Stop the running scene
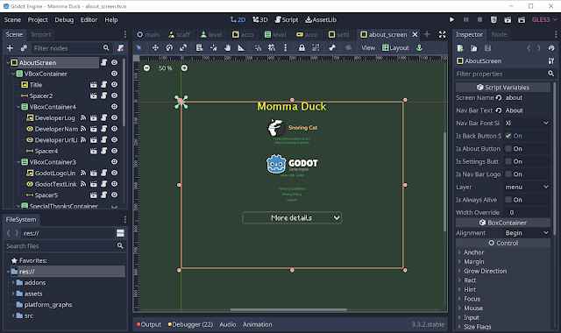Screen dimensions: 561x333 [479, 19]
